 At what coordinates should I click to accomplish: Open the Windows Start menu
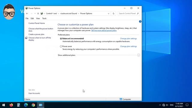click(4, 105)
